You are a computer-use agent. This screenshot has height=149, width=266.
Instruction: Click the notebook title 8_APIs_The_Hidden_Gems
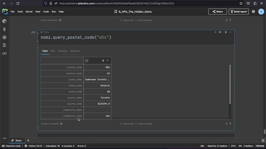[x=135, y=12]
